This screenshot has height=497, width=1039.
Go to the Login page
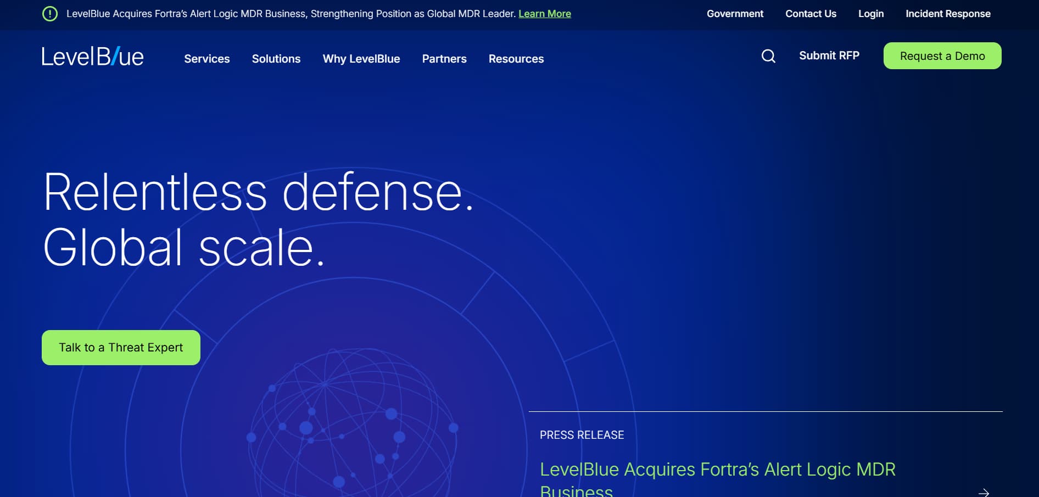[871, 14]
